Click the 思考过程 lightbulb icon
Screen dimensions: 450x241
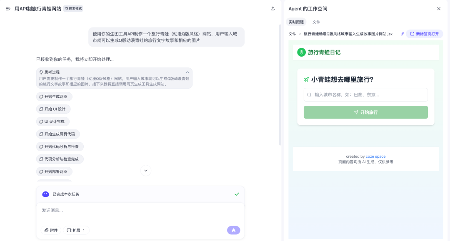tap(41, 72)
